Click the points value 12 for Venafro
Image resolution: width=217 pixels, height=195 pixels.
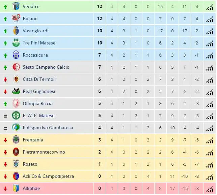100,6
